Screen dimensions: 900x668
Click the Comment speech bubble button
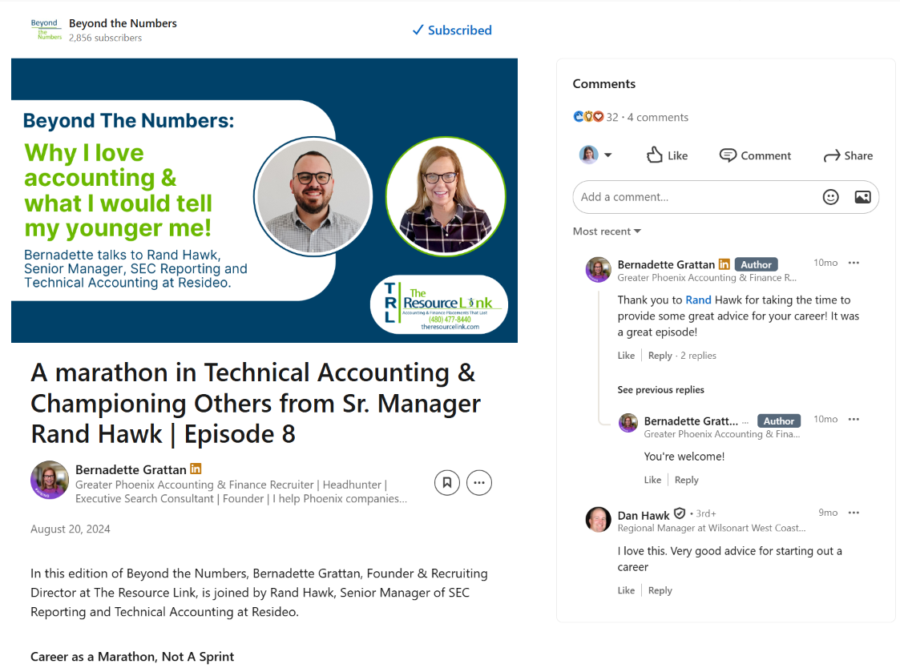[755, 155]
